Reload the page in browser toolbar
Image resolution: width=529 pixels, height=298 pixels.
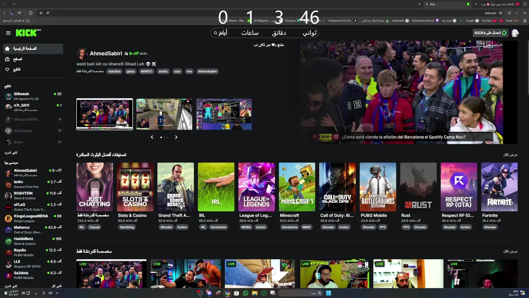(x=509, y=13)
